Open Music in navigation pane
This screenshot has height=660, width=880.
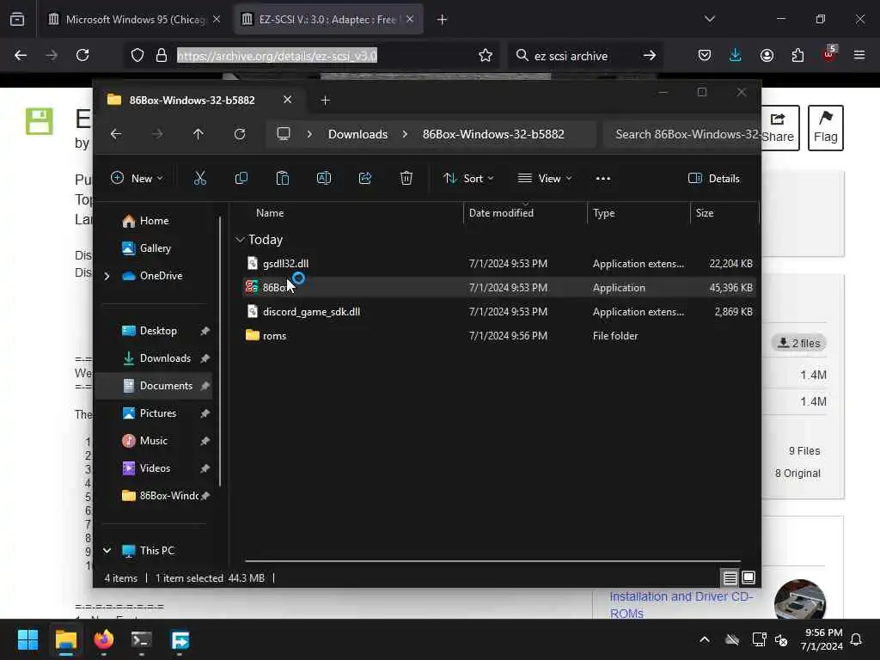(x=153, y=441)
